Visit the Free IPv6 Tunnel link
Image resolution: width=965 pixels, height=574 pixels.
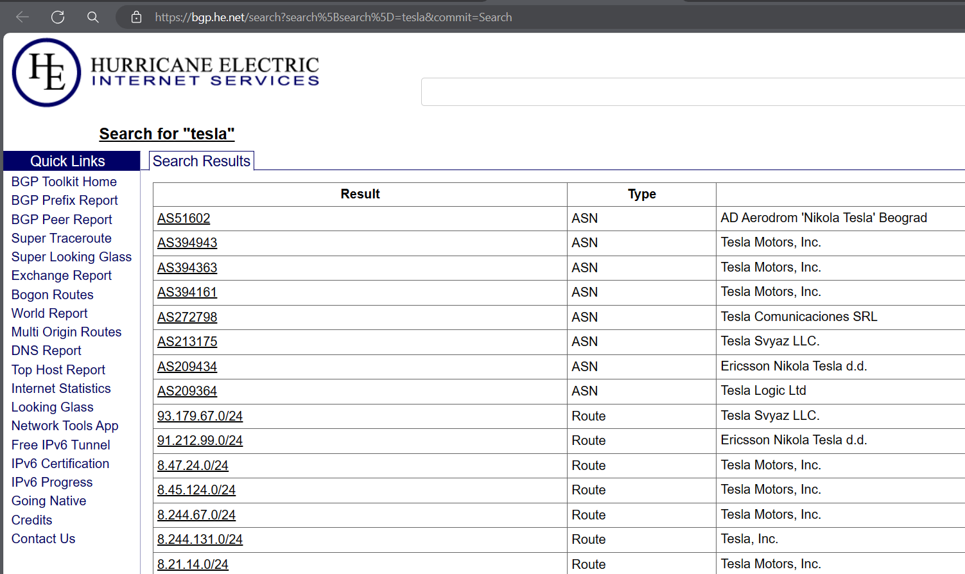[x=61, y=445]
